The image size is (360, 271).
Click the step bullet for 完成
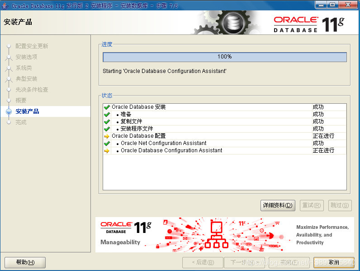click(x=9, y=122)
